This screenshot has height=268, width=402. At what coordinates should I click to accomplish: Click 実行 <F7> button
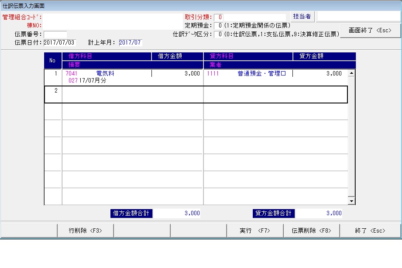255,231
